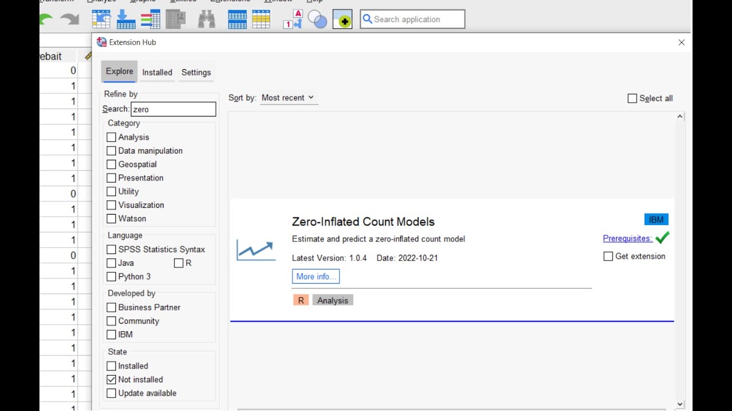
Task: Check the IBM developer checkbox
Action: coord(112,335)
